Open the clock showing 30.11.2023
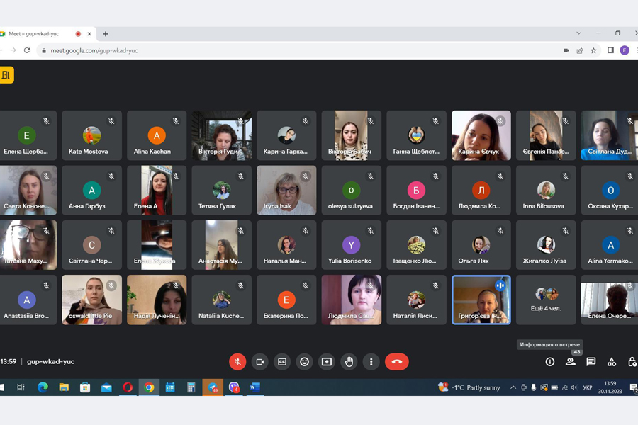Image resolution: width=638 pixels, height=425 pixels. point(610,387)
